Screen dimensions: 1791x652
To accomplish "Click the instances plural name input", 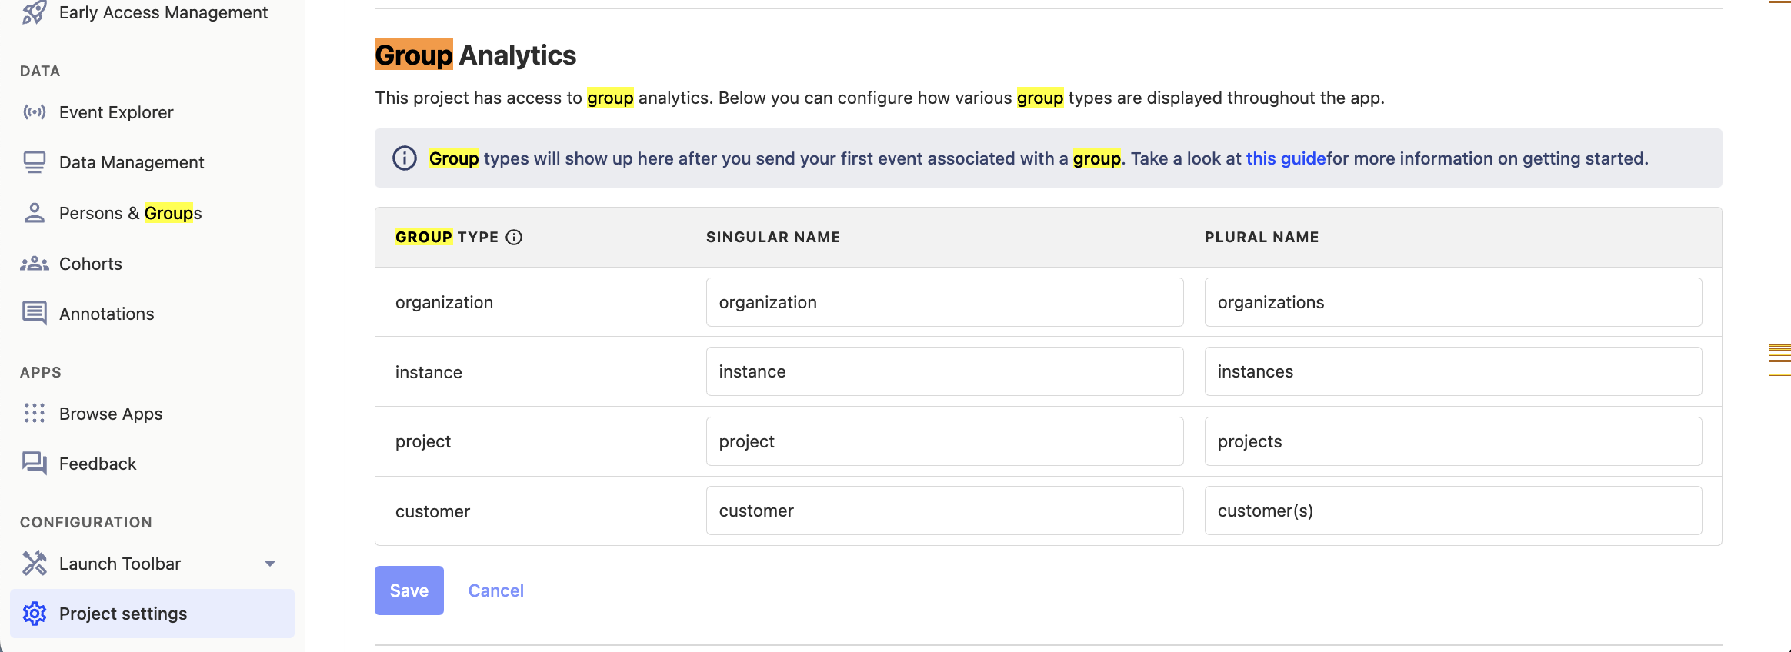I will [1452, 371].
